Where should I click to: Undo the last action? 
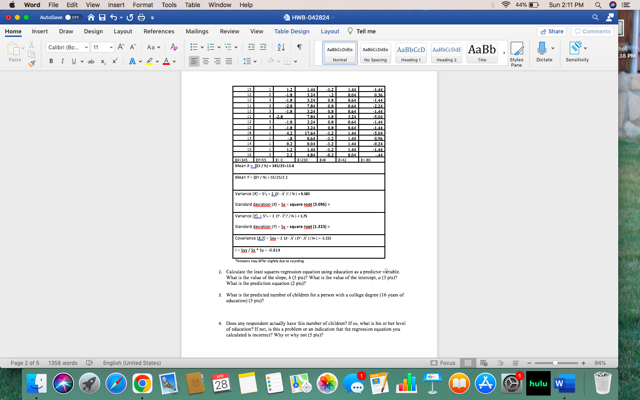click(114, 17)
